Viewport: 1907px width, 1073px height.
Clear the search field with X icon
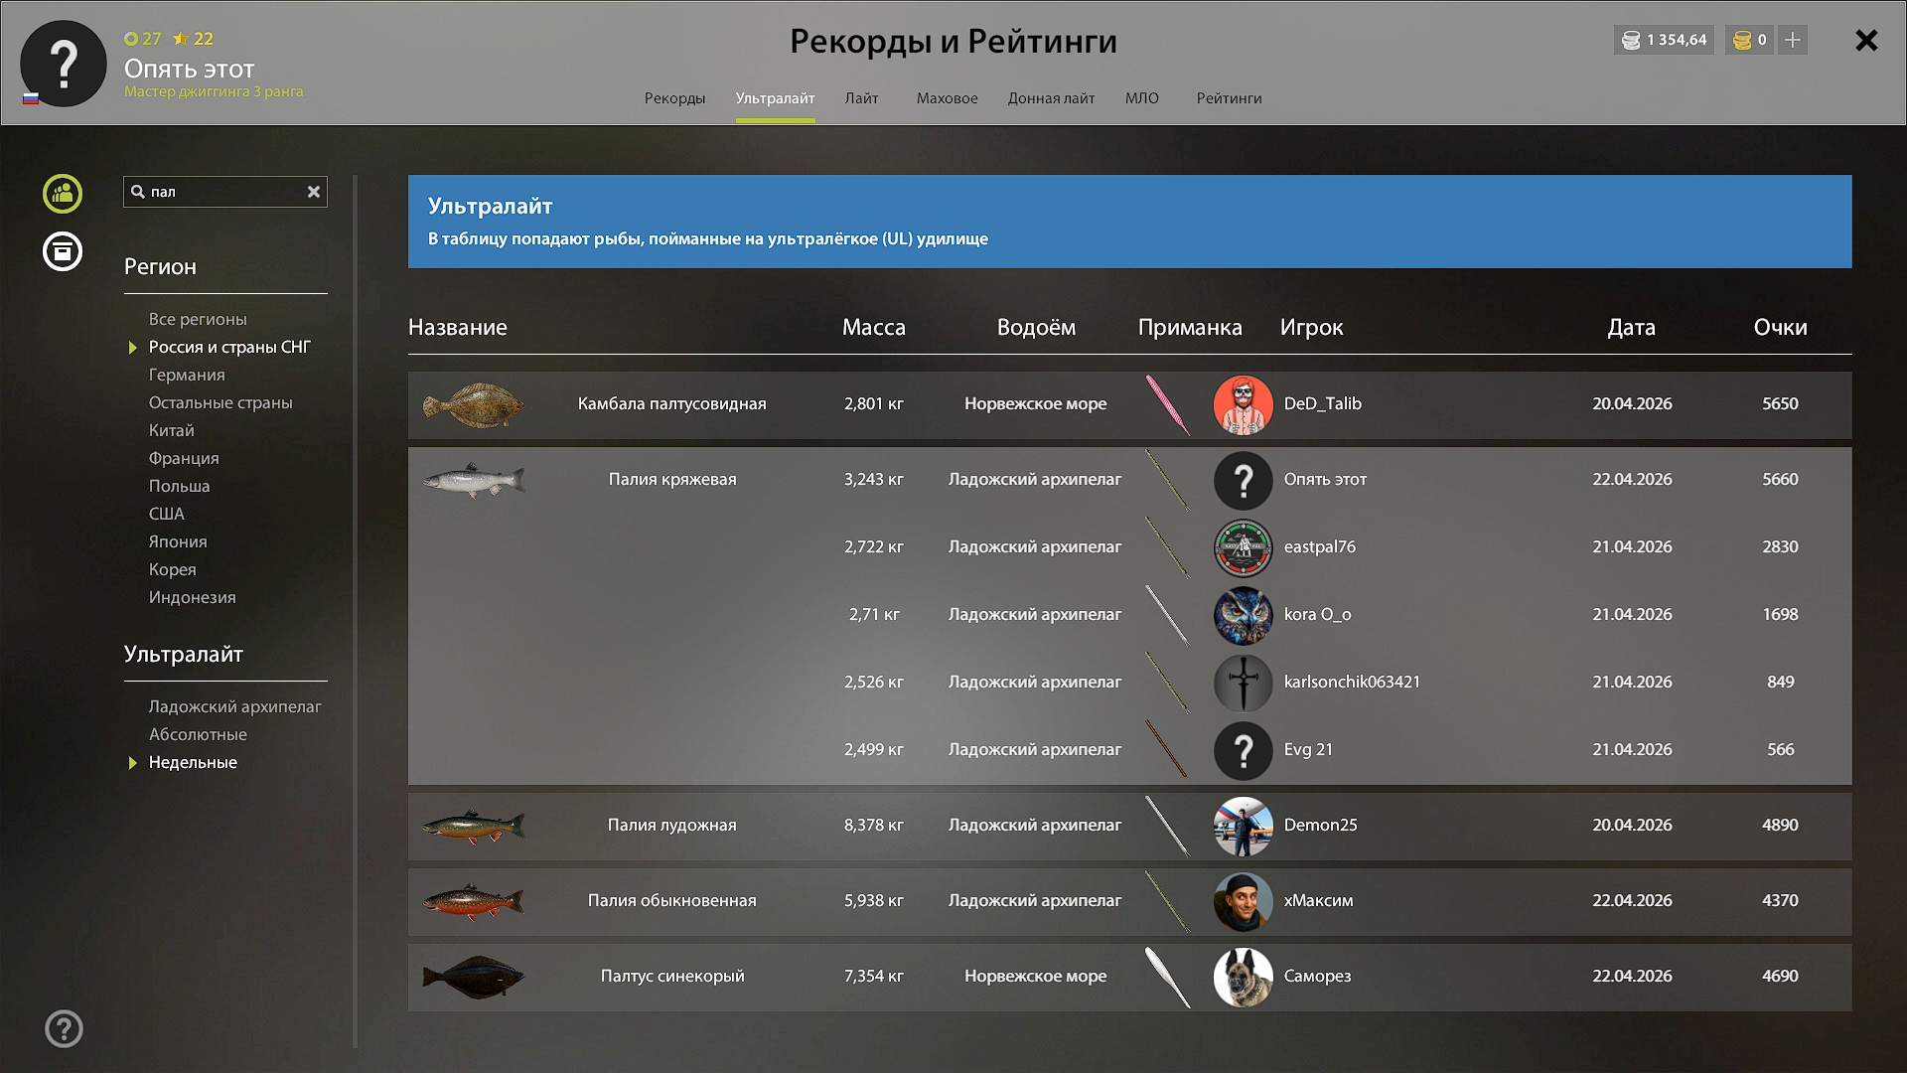[314, 192]
